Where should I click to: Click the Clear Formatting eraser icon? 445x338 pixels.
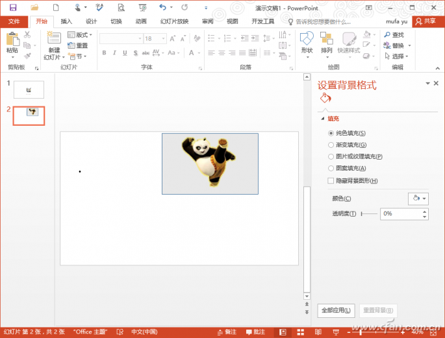click(x=197, y=38)
